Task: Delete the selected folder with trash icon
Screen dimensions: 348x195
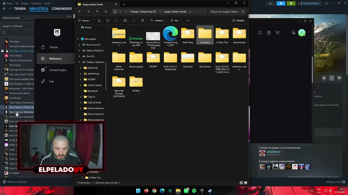Action: coord(142,21)
